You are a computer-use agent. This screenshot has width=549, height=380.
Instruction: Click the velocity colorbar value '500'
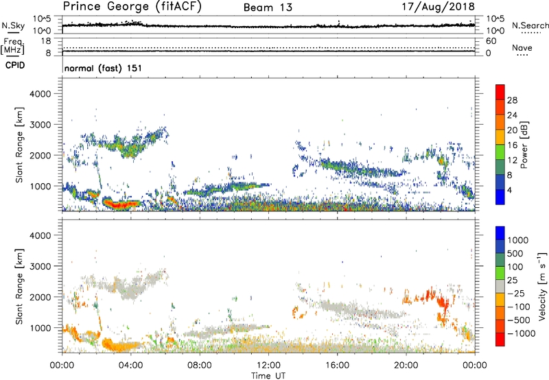(x=515, y=253)
